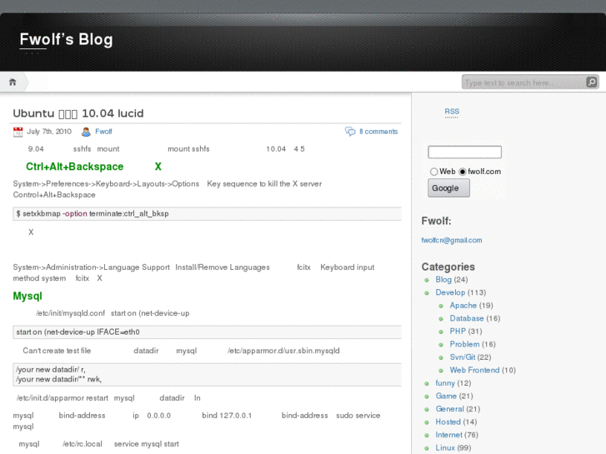The width and height of the screenshot is (606, 454).
Task: Click the 'Fwolf:' sidebar heading
Action: click(436, 221)
